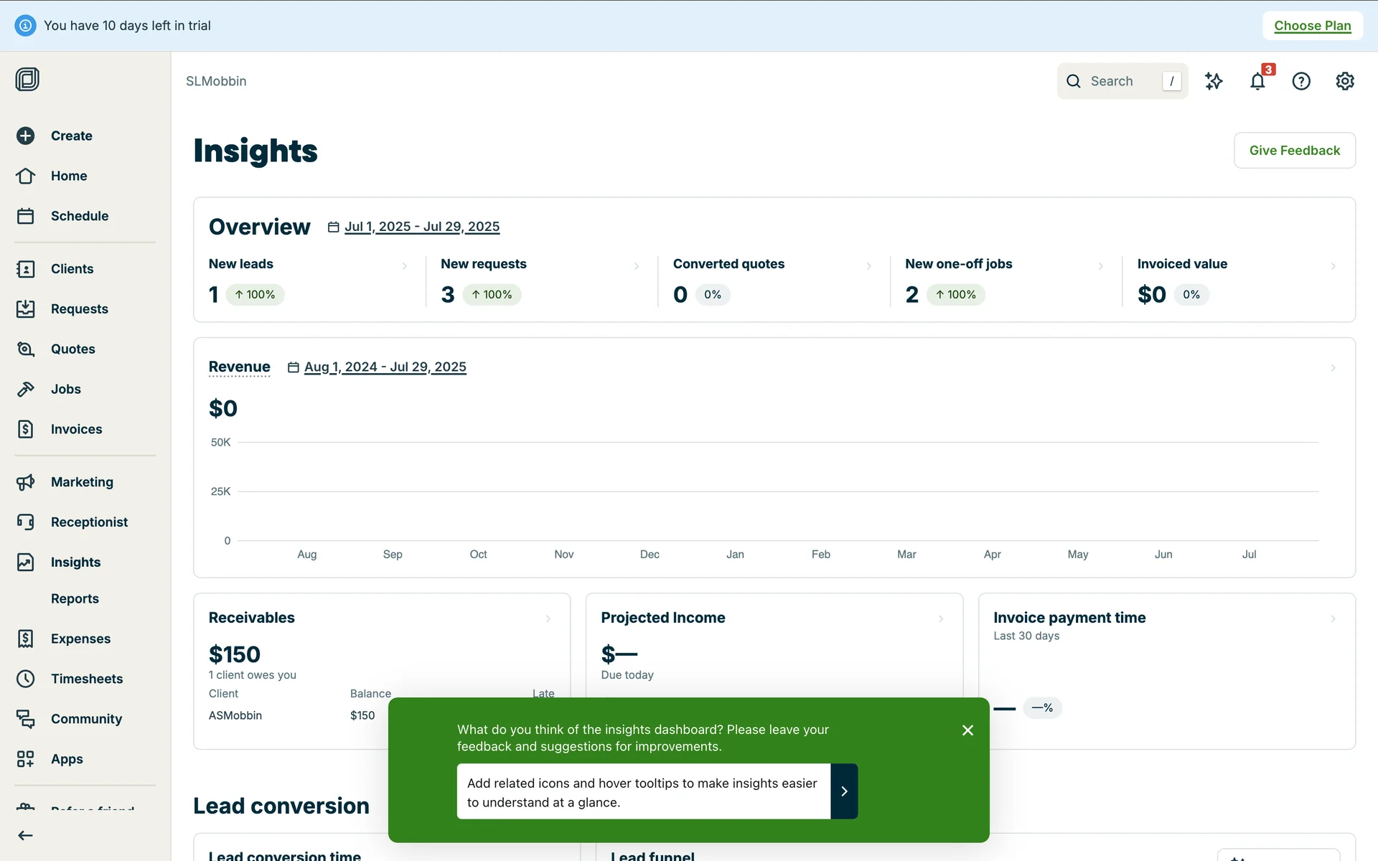Open the help question mark icon
Screen dimensions: 1378x861
[x=1301, y=81]
